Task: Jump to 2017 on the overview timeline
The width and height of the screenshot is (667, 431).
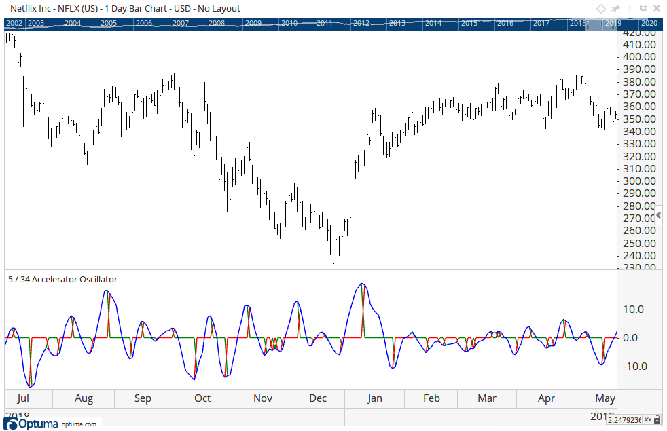Action: coord(541,23)
